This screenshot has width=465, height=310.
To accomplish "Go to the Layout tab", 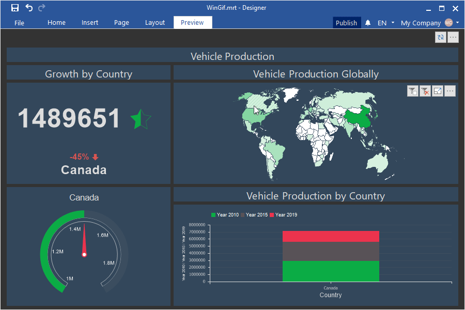I will point(155,23).
